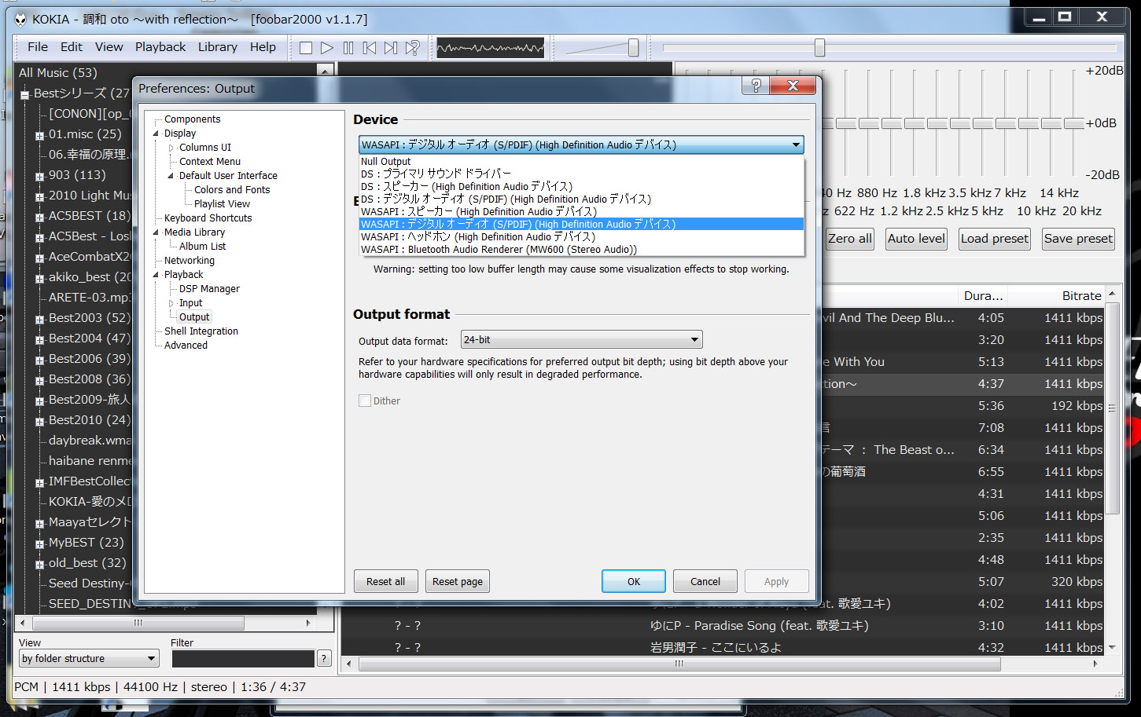Click the Play toolbar icon
Screen dimensions: 1141x717
(327, 48)
